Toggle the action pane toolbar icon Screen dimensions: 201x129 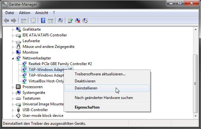51,21
